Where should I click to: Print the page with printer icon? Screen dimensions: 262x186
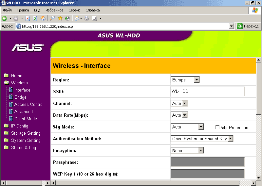tap(87, 18)
